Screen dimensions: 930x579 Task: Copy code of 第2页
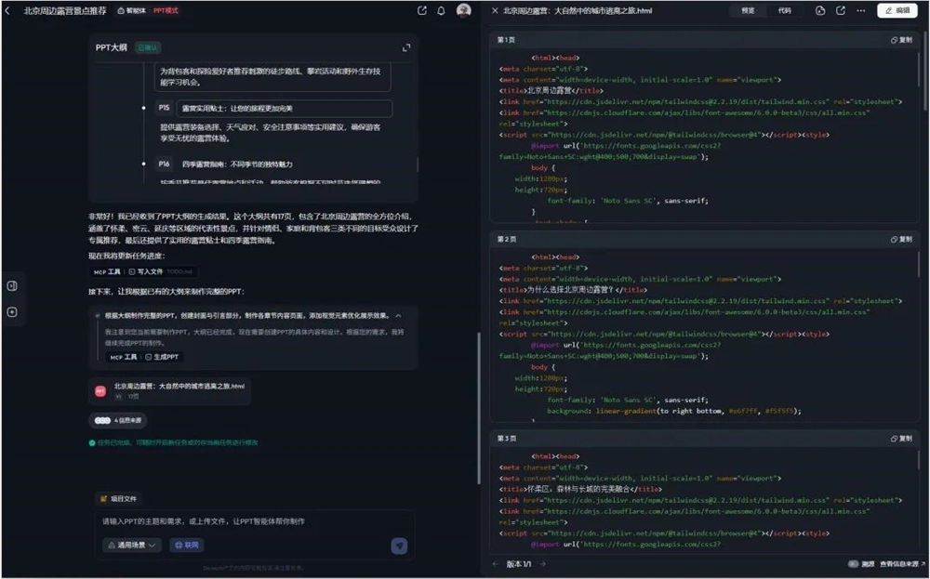901,240
